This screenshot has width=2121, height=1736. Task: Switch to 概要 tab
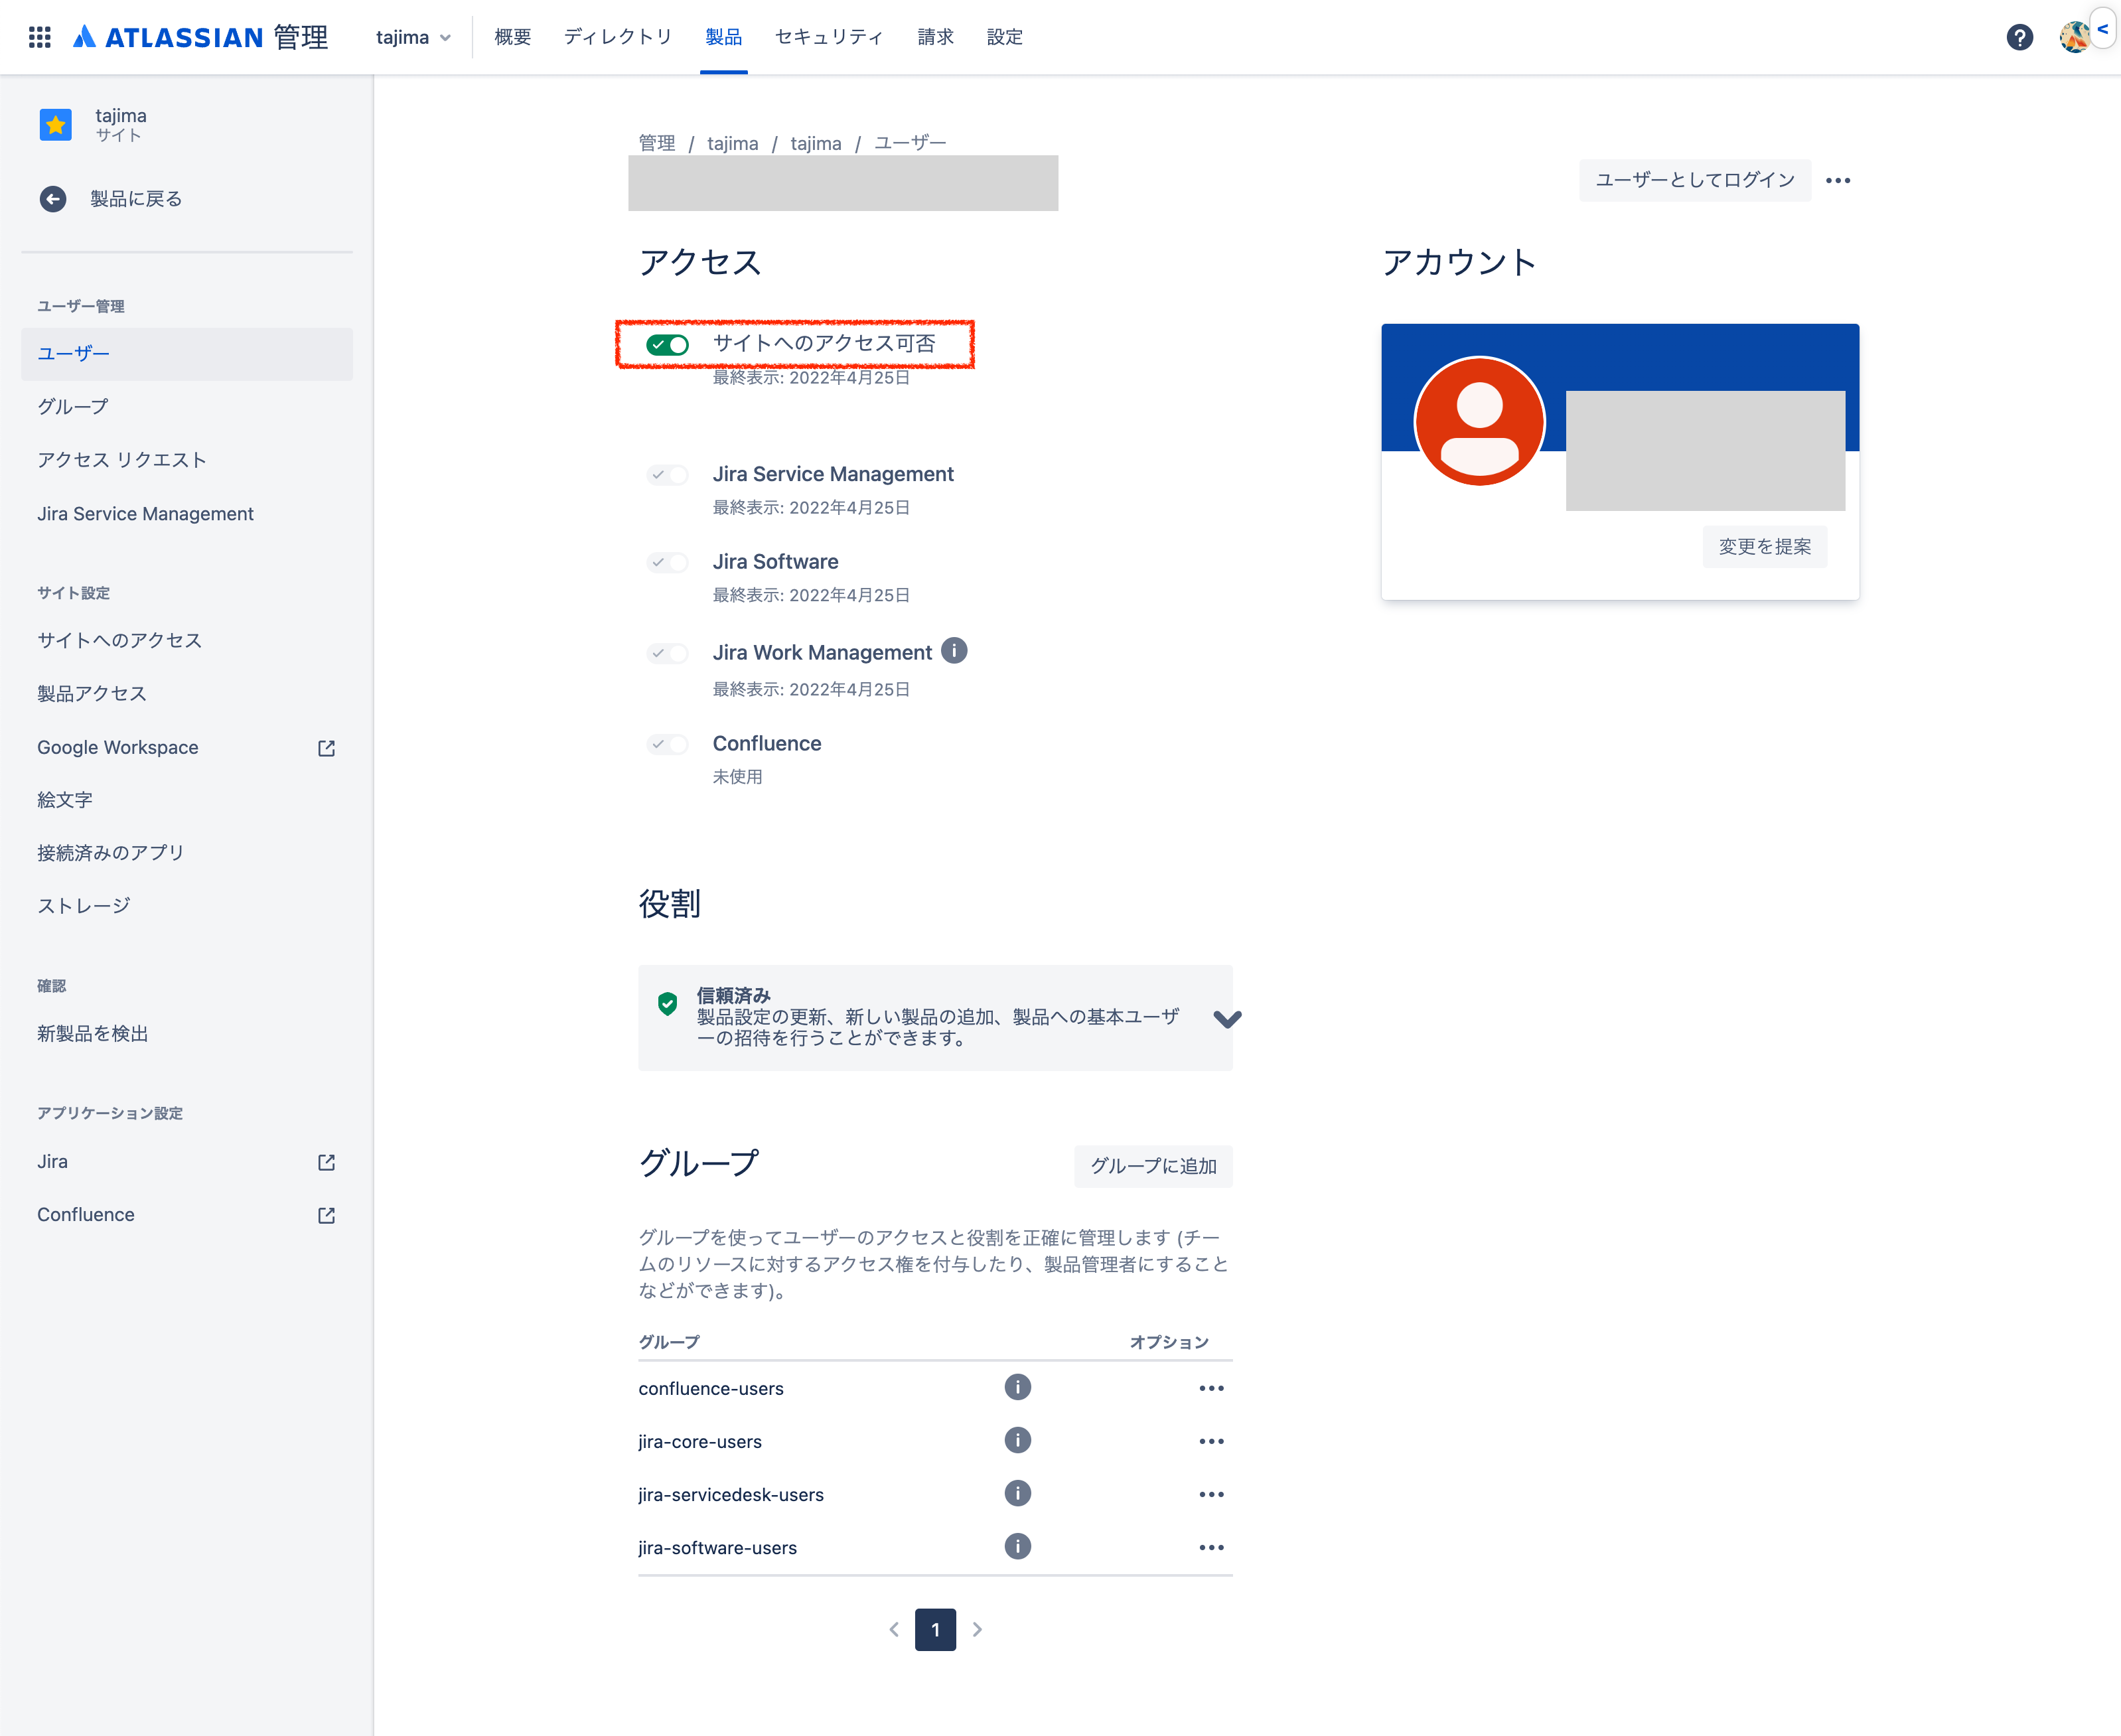(512, 37)
